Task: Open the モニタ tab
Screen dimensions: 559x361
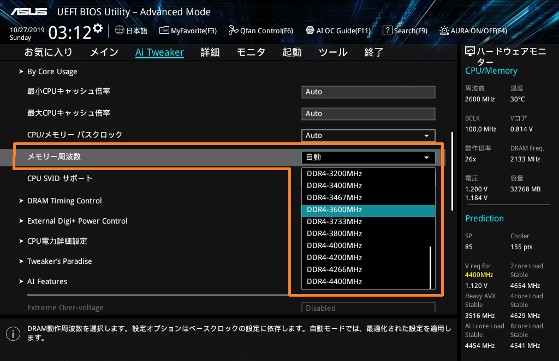Action: point(251,52)
